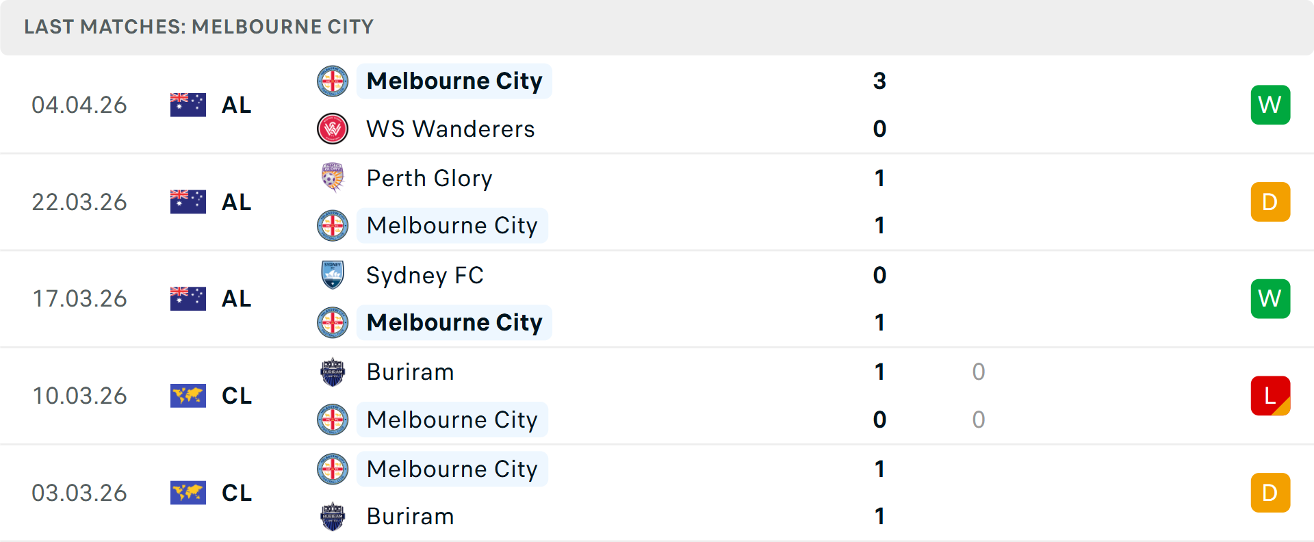
Task: Click the Perth Glory club crest
Action: (333, 178)
